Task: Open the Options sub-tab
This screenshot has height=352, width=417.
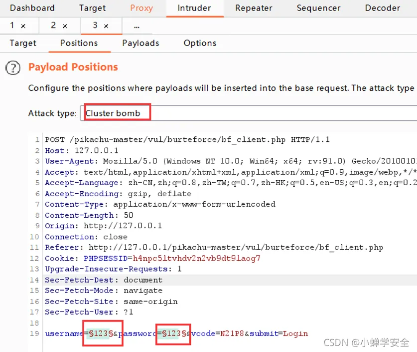Action: click(200, 43)
